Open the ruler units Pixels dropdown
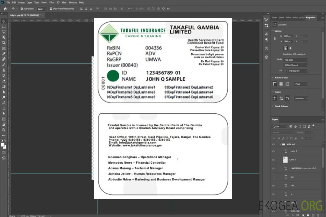326x217 pixels. (301, 84)
